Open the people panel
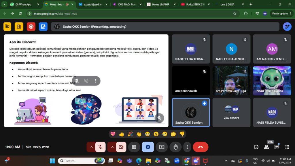The height and width of the screenshot is (166, 295). coord(266,147)
